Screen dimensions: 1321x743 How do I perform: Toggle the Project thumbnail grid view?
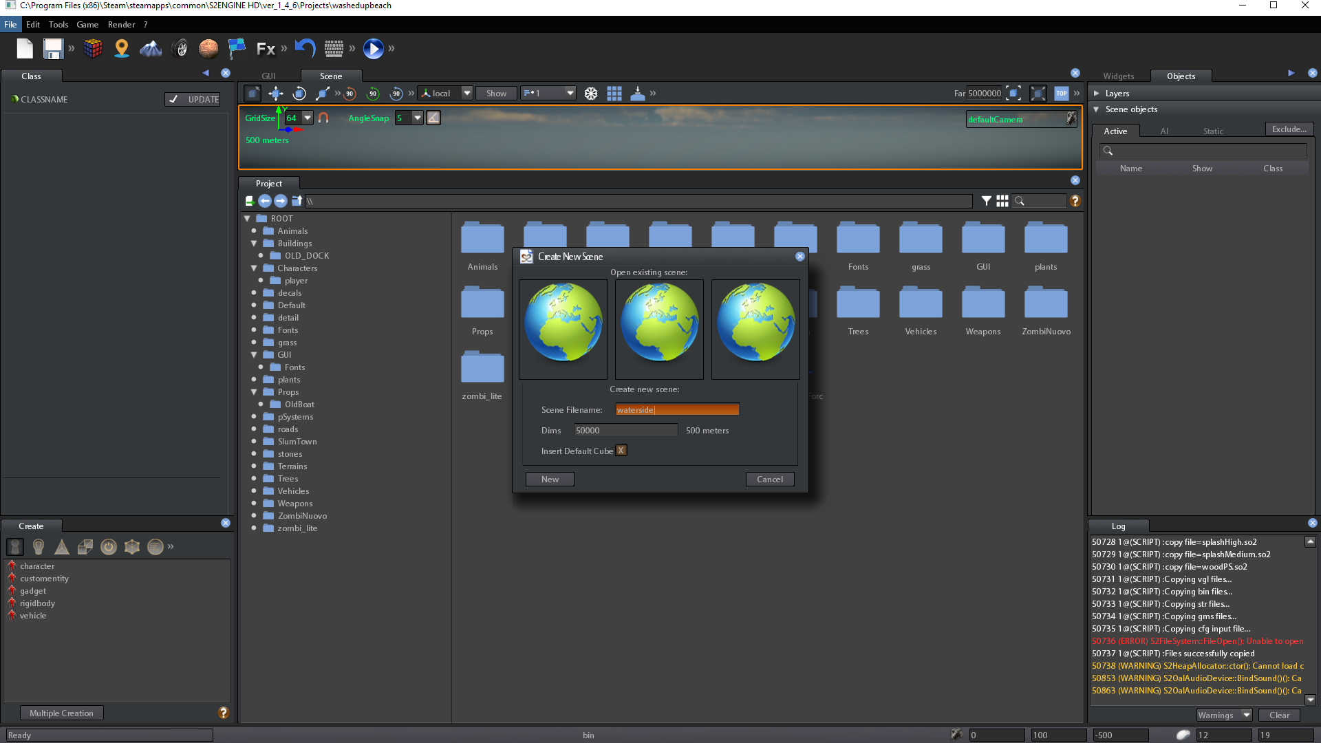pos(1002,201)
